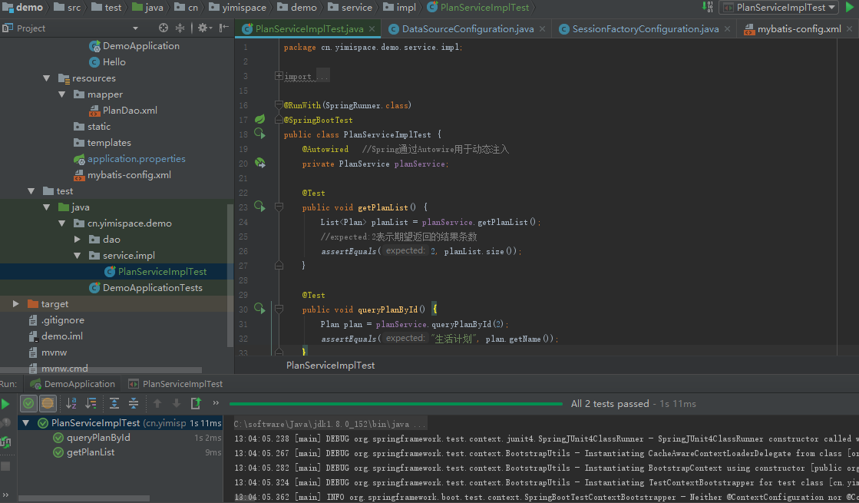Viewport: 859px width, 503px height.
Task: Run queryPlanById test from gutter icon
Action: pyautogui.click(x=259, y=309)
